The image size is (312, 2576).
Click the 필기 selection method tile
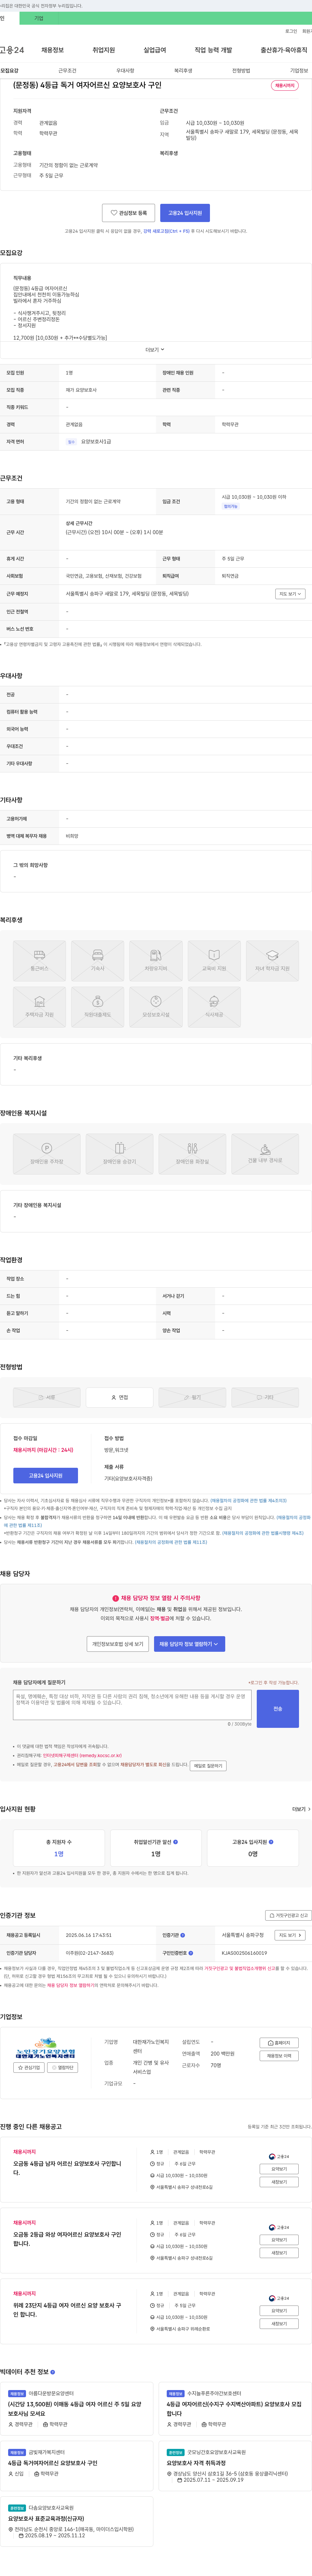[192, 1398]
